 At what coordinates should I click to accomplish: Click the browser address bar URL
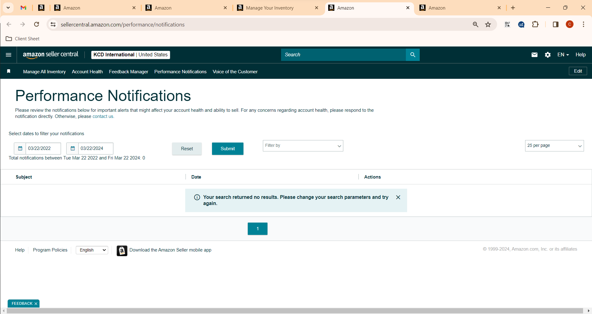point(123,25)
